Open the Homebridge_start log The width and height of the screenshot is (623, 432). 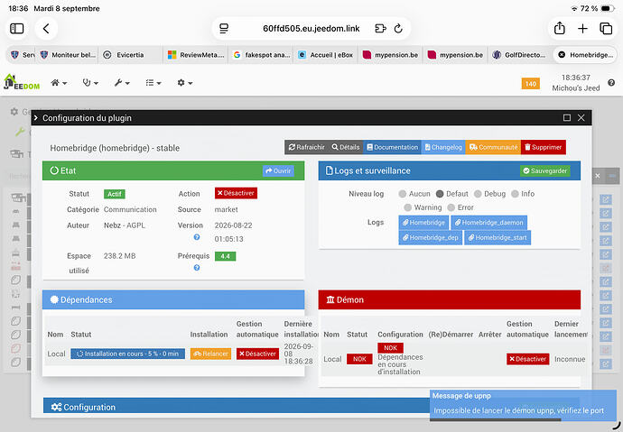tap(497, 237)
